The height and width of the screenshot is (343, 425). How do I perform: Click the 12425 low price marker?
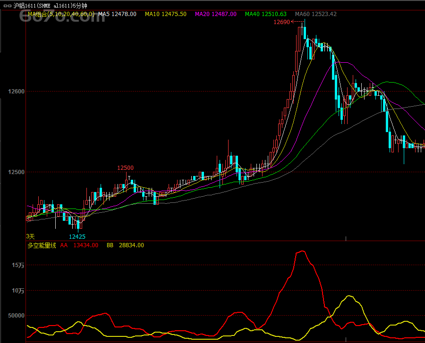point(77,236)
